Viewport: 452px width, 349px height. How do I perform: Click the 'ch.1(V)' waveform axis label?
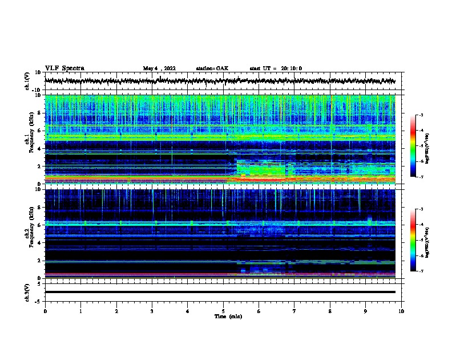(x=27, y=81)
